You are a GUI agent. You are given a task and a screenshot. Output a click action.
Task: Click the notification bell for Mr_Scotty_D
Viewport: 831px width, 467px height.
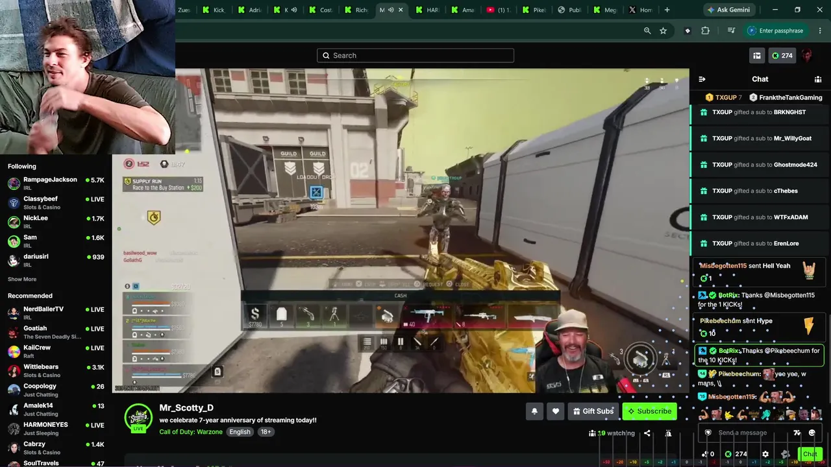[x=534, y=411]
